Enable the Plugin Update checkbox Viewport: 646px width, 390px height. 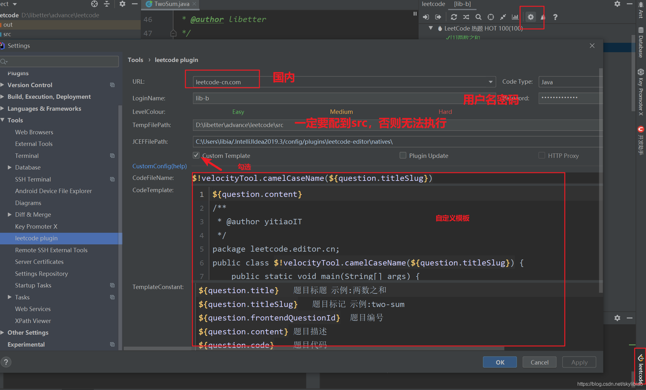click(x=403, y=155)
